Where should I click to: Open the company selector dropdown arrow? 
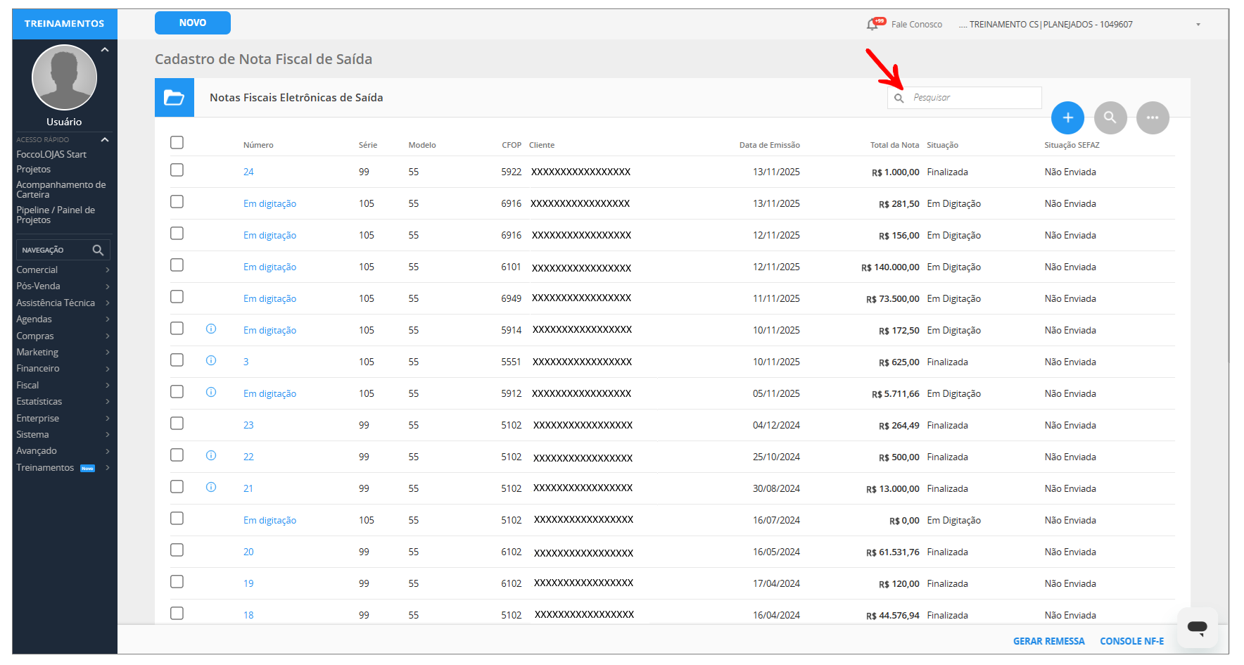(x=1198, y=25)
